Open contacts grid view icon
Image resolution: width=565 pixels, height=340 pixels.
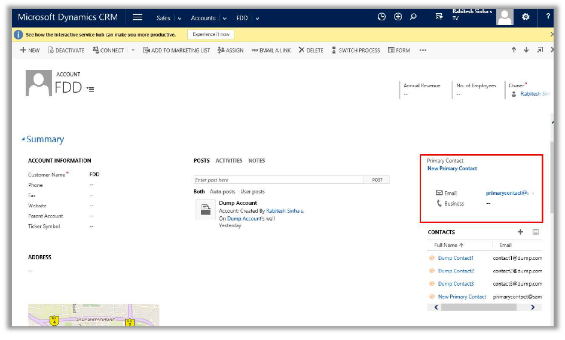pyautogui.click(x=536, y=232)
